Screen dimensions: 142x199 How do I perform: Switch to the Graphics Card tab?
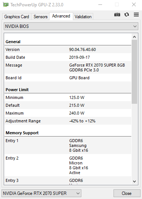tap(17, 17)
